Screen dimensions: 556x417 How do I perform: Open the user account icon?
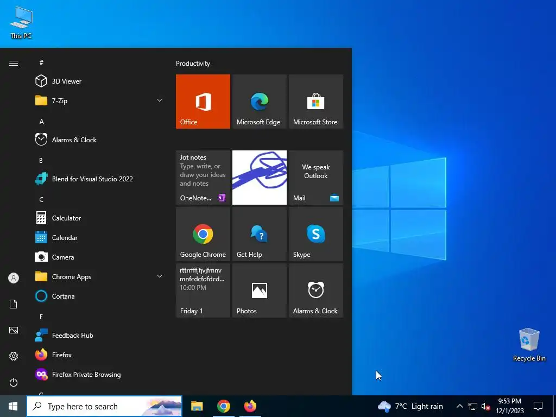click(x=14, y=278)
